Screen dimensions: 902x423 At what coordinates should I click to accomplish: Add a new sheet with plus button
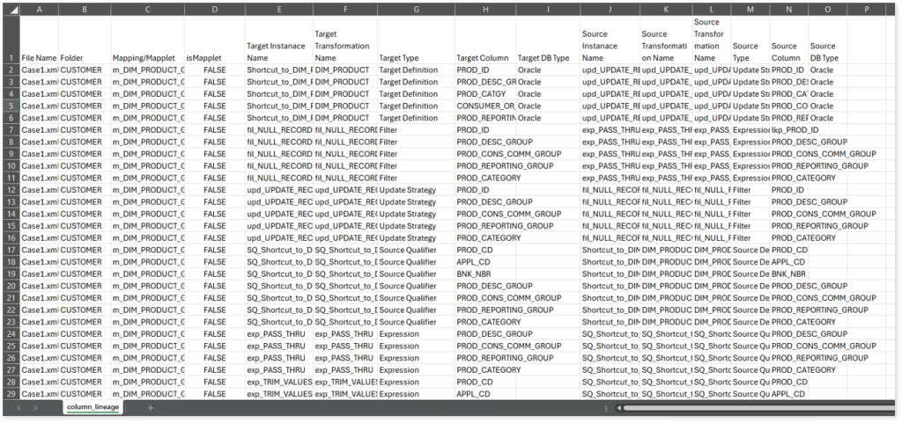click(x=151, y=407)
